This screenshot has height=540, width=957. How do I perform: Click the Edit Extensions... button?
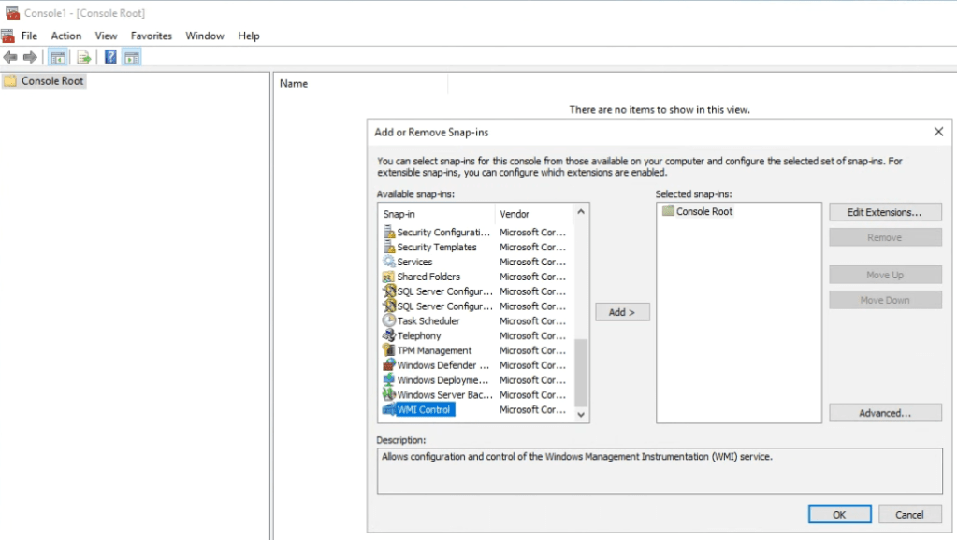[x=884, y=212]
